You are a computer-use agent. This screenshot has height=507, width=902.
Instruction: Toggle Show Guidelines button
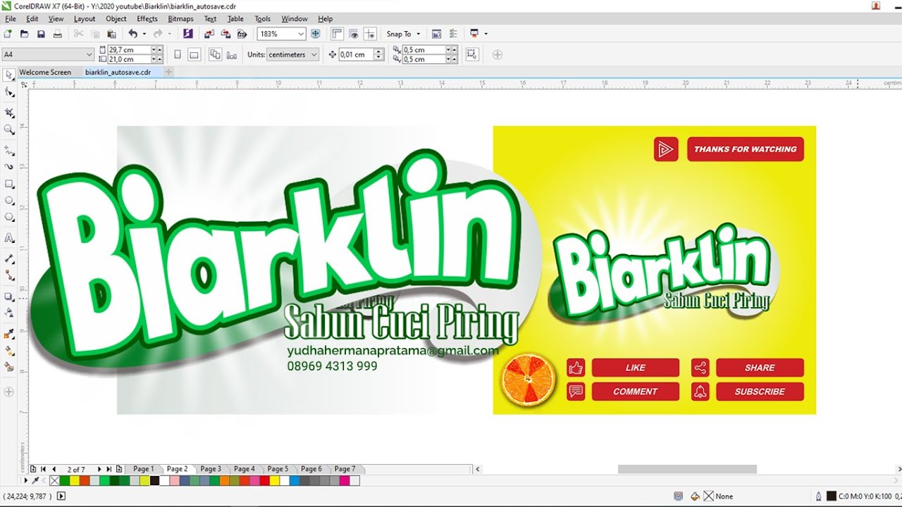pos(369,34)
